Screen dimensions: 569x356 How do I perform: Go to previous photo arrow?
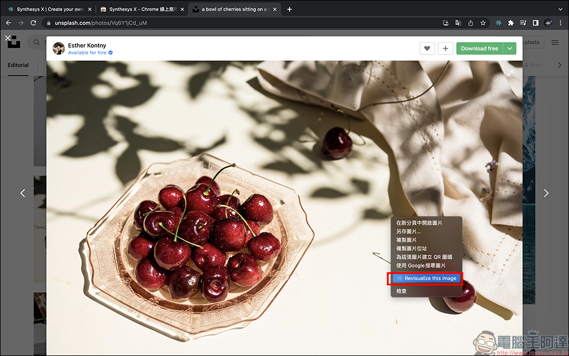23,193
